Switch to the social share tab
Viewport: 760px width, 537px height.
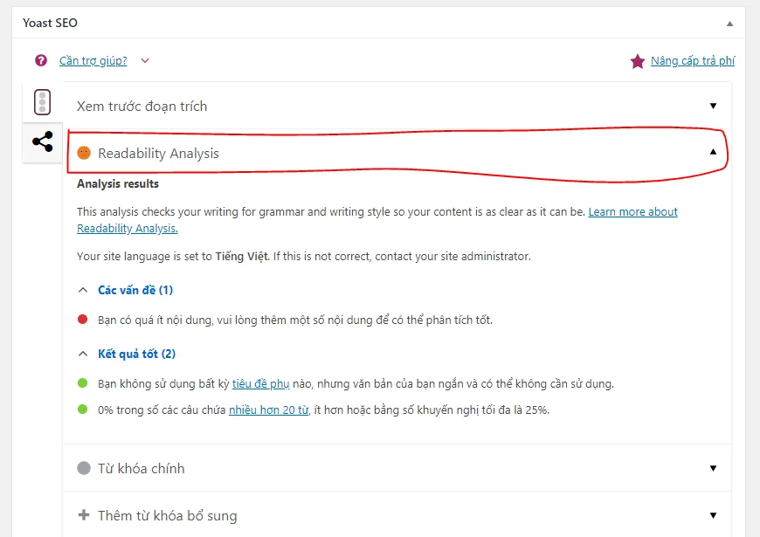[x=43, y=141]
